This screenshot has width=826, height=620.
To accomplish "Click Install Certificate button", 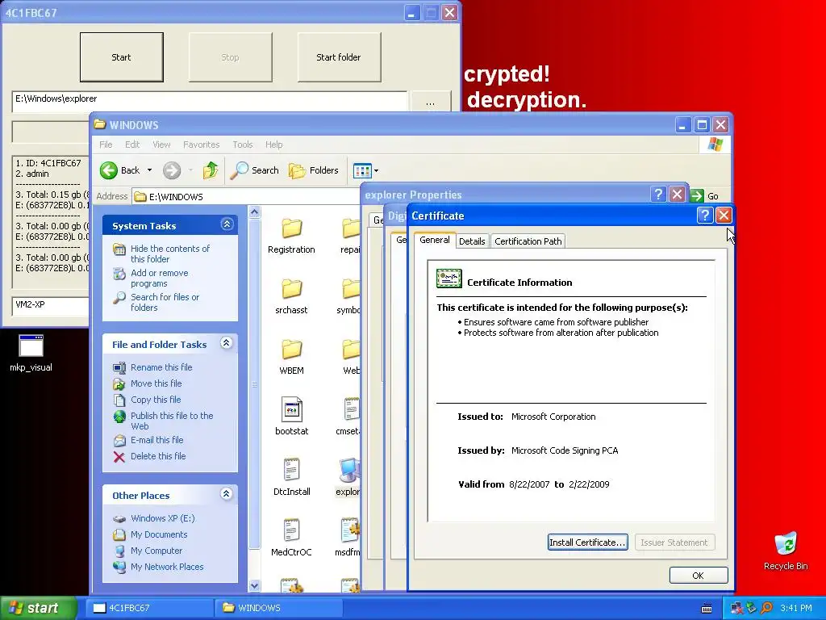I will pos(587,542).
